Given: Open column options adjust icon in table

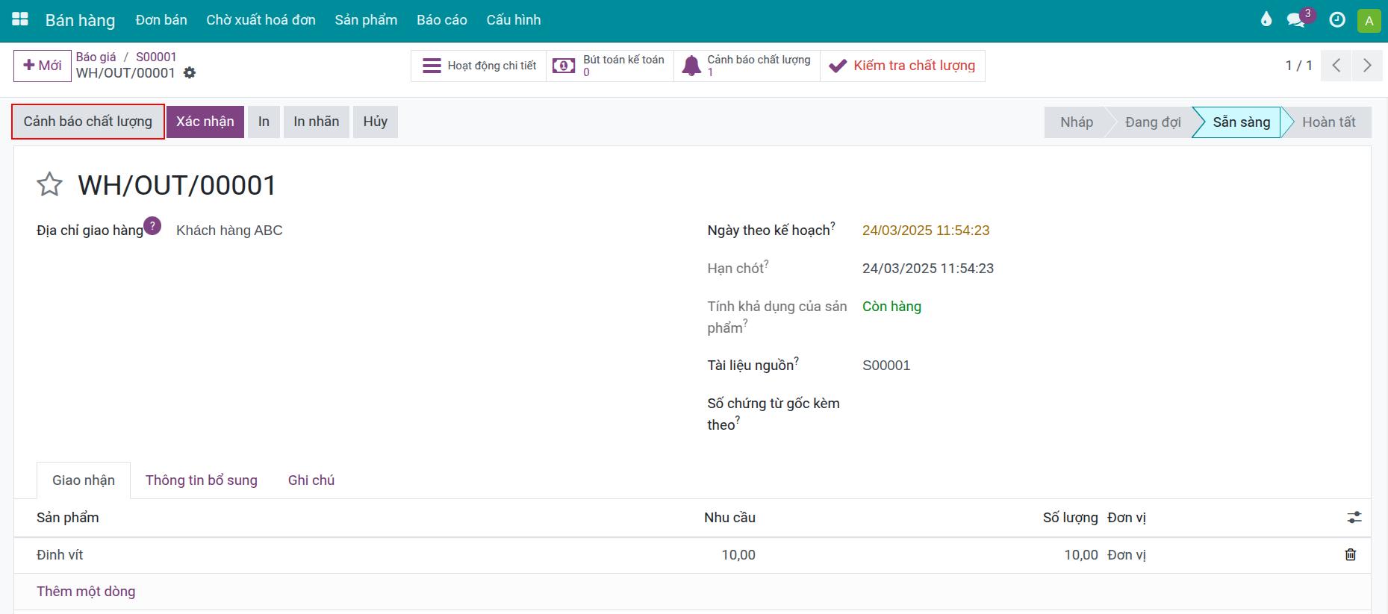Looking at the screenshot, I should [x=1354, y=517].
